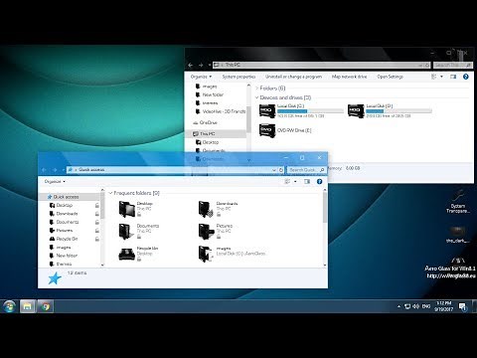
Task: Open Organize dropdown in This PC window
Action: 201,77
